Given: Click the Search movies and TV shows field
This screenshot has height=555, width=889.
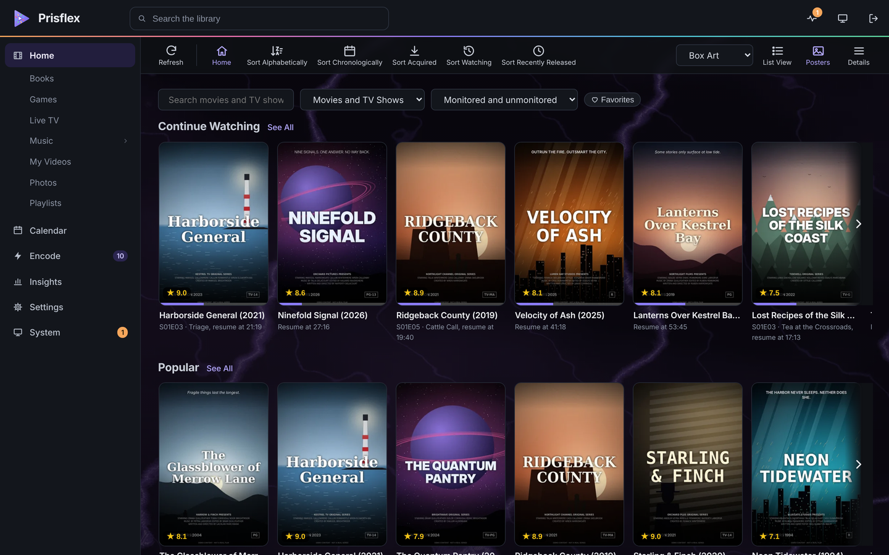Looking at the screenshot, I should click(226, 100).
